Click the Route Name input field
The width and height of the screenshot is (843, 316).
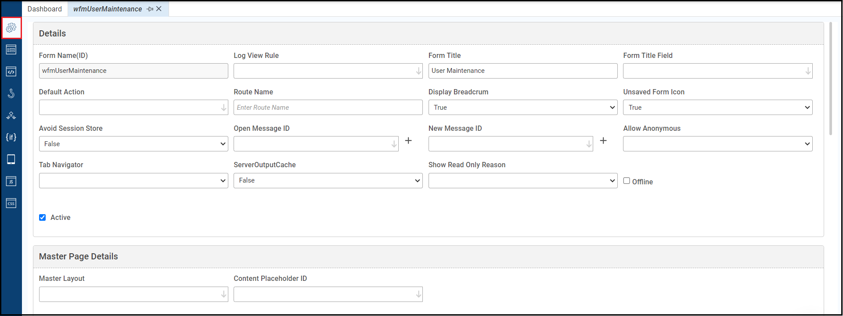tap(328, 108)
